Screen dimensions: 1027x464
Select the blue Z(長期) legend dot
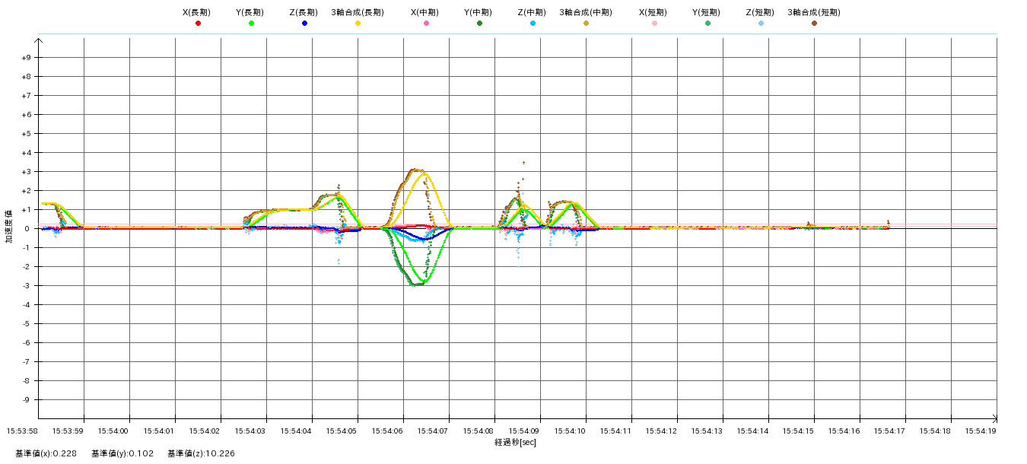(x=304, y=24)
